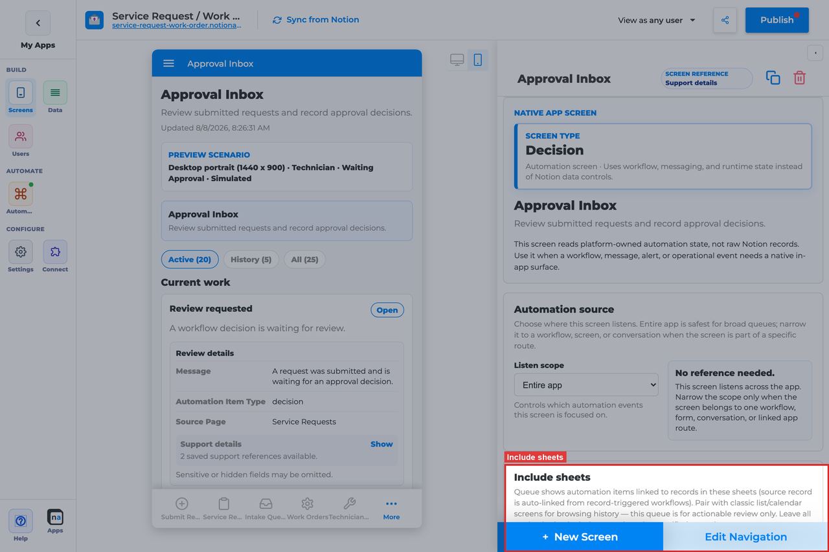829x552 pixels.
Task: Go back with the My Apps arrow
Action: (38, 23)
